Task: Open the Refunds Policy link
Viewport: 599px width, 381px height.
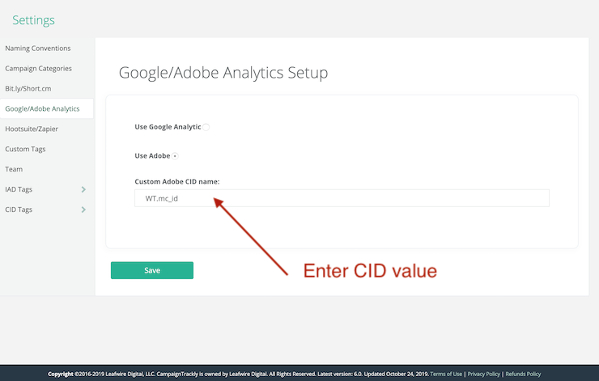Action: 523,374
